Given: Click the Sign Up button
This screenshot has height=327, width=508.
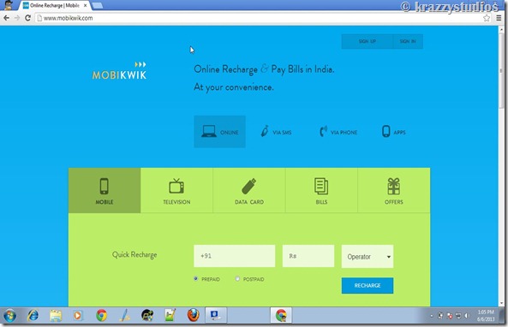Looking at the screenshot, I should [367, 41].
